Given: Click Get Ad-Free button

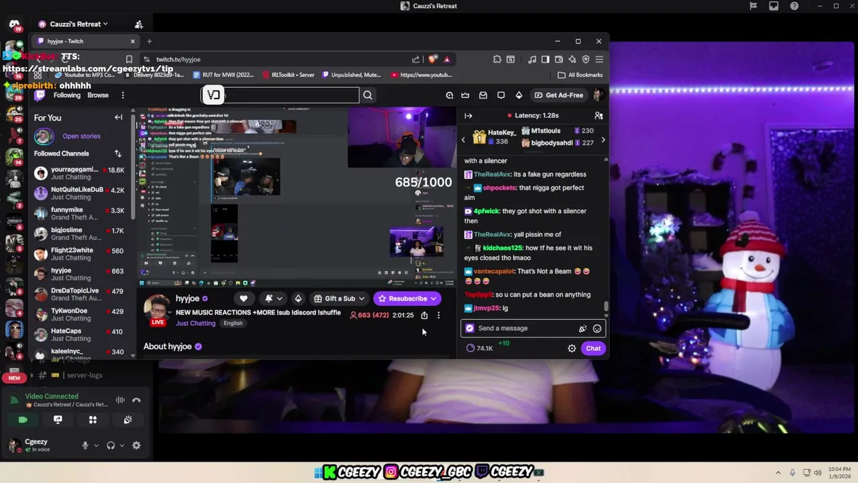Looking at the screenshot, I should pyautogui.click(x=558, y=95).
